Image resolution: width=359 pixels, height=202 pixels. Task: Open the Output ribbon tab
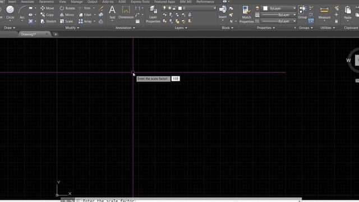(92, 2)
